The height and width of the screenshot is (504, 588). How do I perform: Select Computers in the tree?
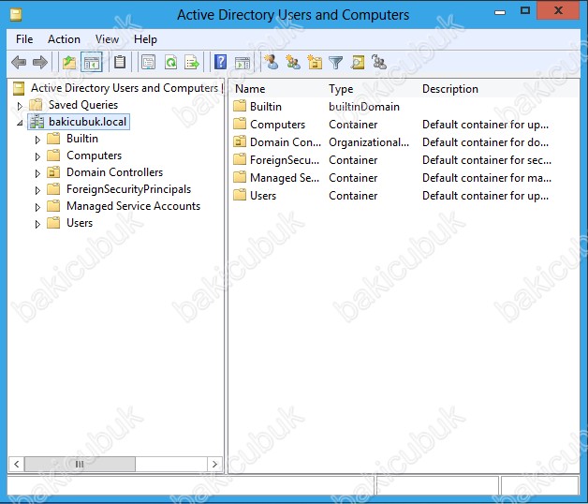[x=95, y=156]
